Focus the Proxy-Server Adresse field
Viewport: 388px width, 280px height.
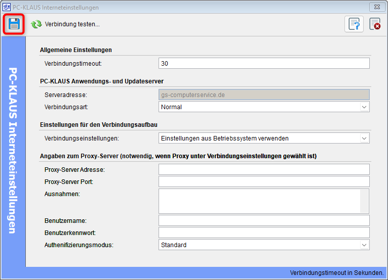coord(264,170)
